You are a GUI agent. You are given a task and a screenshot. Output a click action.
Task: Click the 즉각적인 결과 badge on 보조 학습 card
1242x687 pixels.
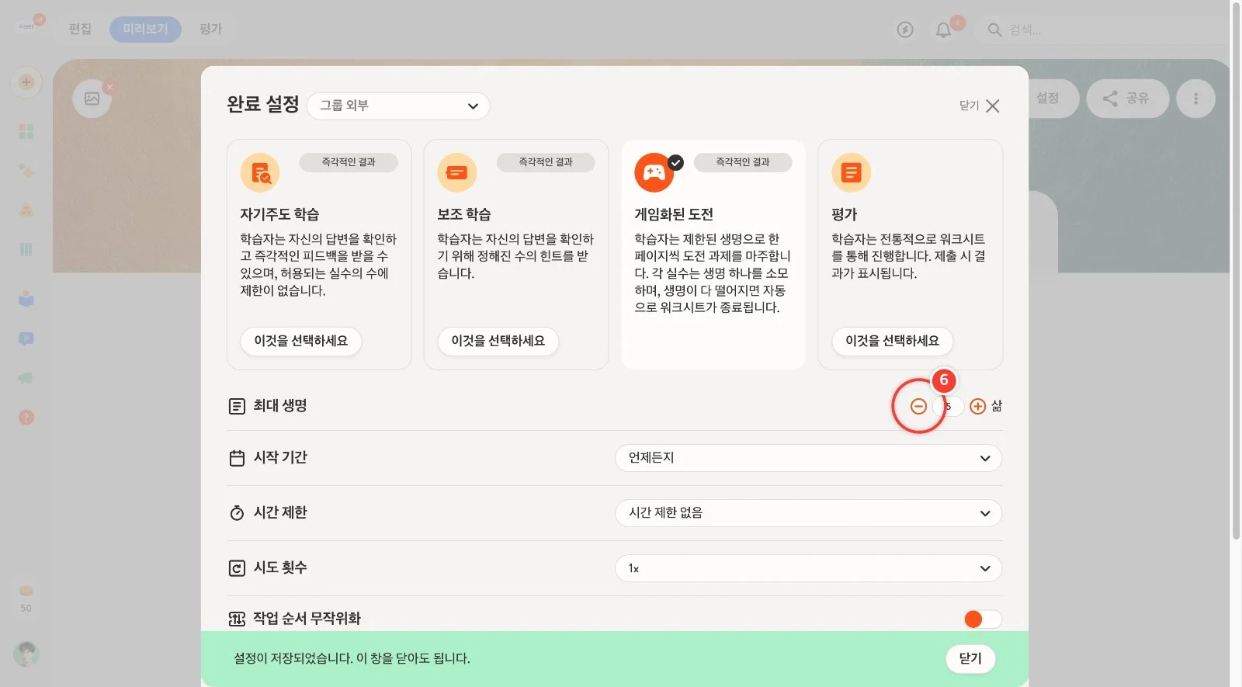[x=546, y=162]
